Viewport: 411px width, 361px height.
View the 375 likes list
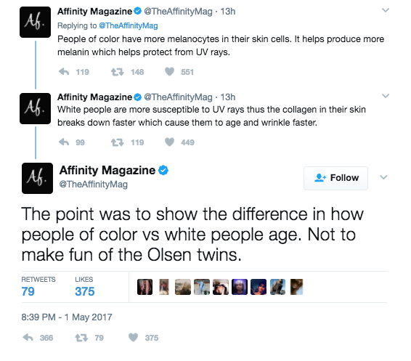pos(85,286)
